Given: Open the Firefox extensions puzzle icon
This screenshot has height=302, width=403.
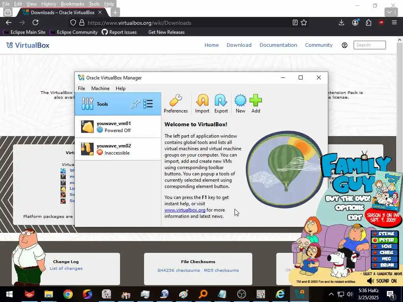Looking at the screenshot, I should click(x=368, y=22).
